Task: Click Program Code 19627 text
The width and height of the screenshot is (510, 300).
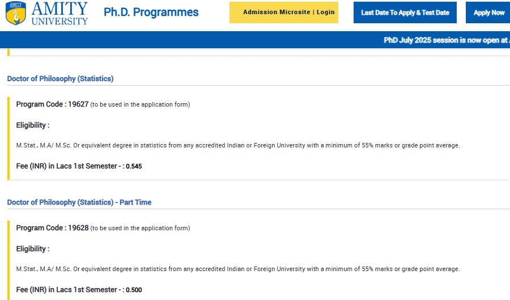Action: (52, 104)
